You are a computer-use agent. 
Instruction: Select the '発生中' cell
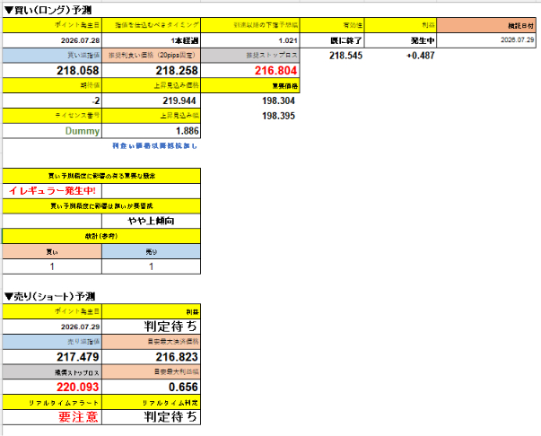pos(400,40)
